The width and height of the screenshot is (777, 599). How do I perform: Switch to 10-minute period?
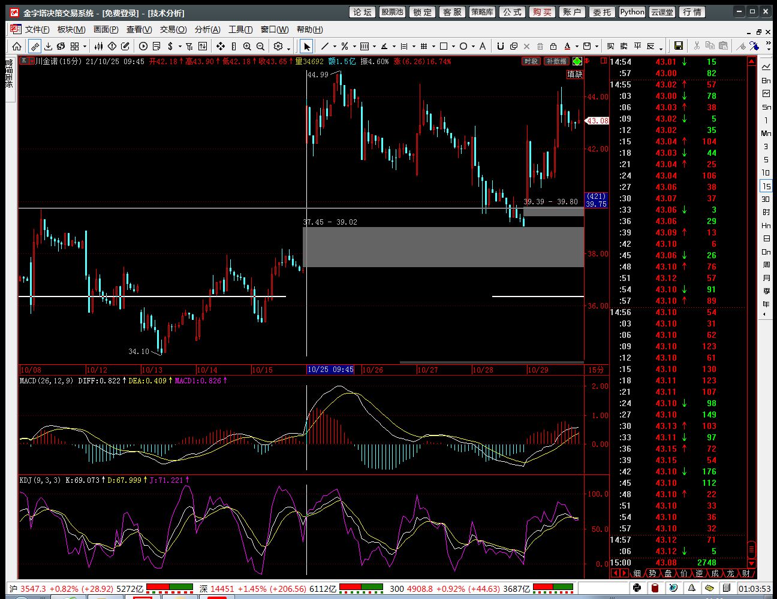[766, 173]
